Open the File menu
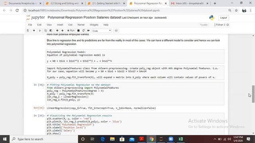Viewport: 255px width, 143px height. coord(30,25)
